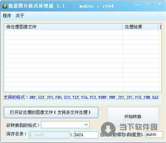Start conversion with 开始转换 button
The width and height of the screenshot is (166, 143).
pos(133,116)
